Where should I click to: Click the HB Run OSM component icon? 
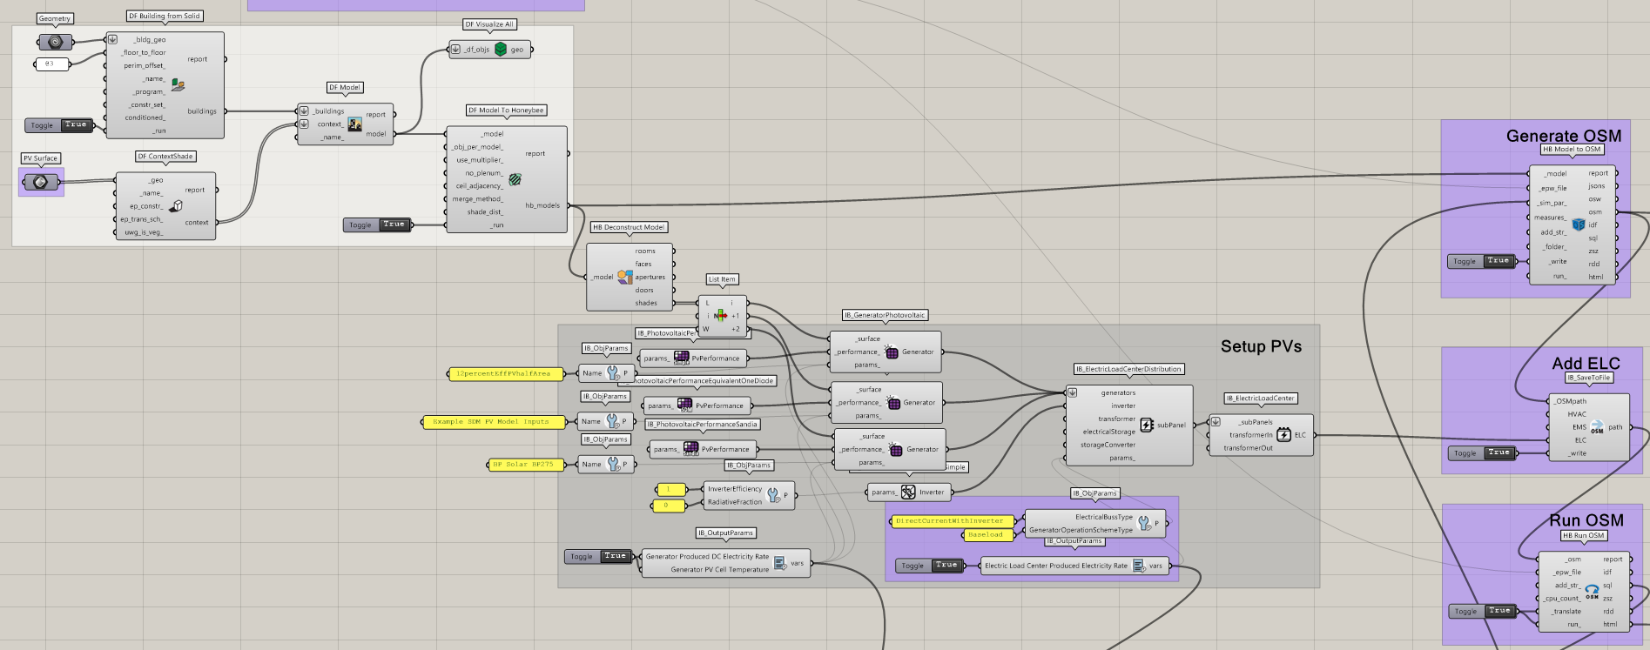coord(1592,592)
